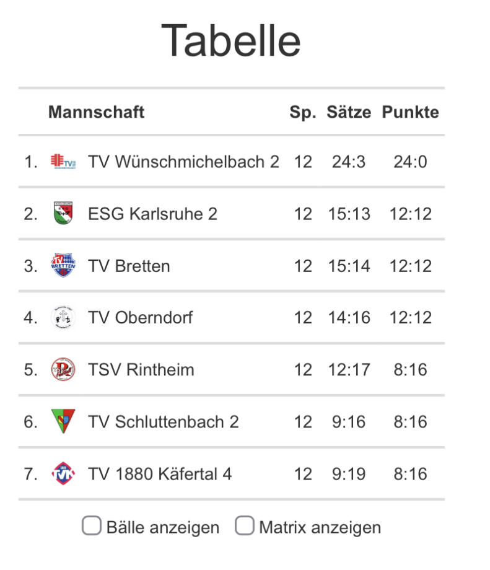Select the TV Bretten team name
This screenshot has width=490, height=570.
point(129,266)
